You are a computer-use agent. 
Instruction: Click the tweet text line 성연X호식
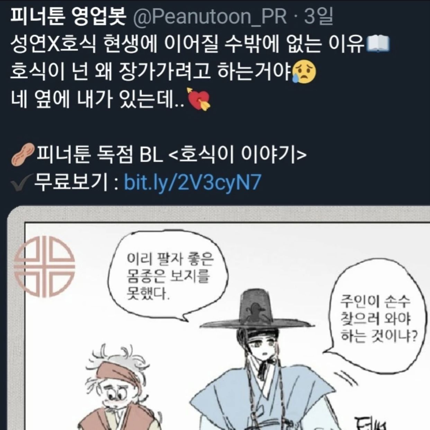(x=188, y=44)
